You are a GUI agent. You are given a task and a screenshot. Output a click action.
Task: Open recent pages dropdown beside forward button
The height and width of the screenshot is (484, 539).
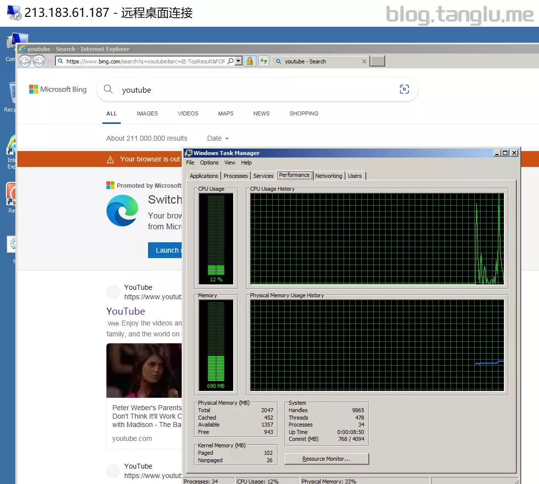(x=49, y=61)
